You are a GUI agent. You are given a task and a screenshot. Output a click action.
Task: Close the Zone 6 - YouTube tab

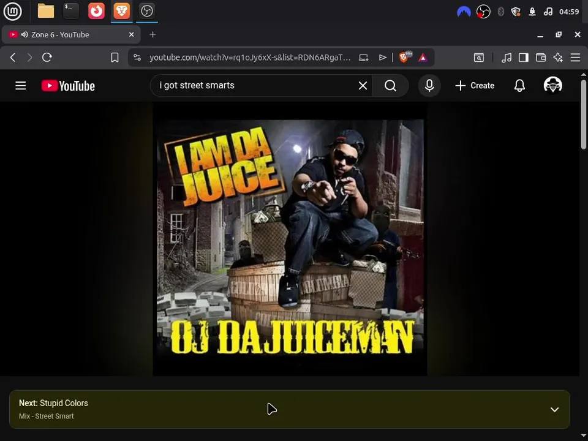click(131, 34)
